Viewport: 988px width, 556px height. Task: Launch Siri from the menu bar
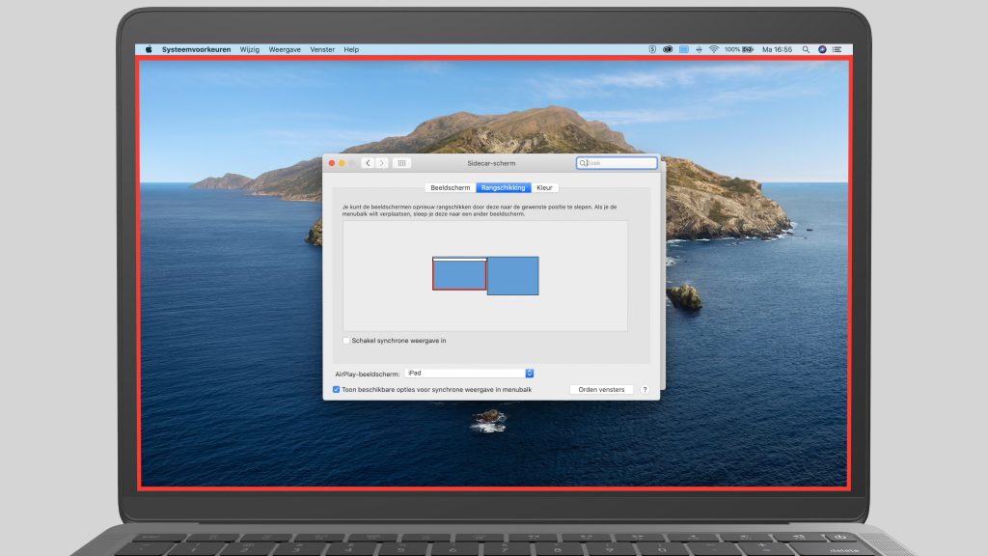[822, 49]
